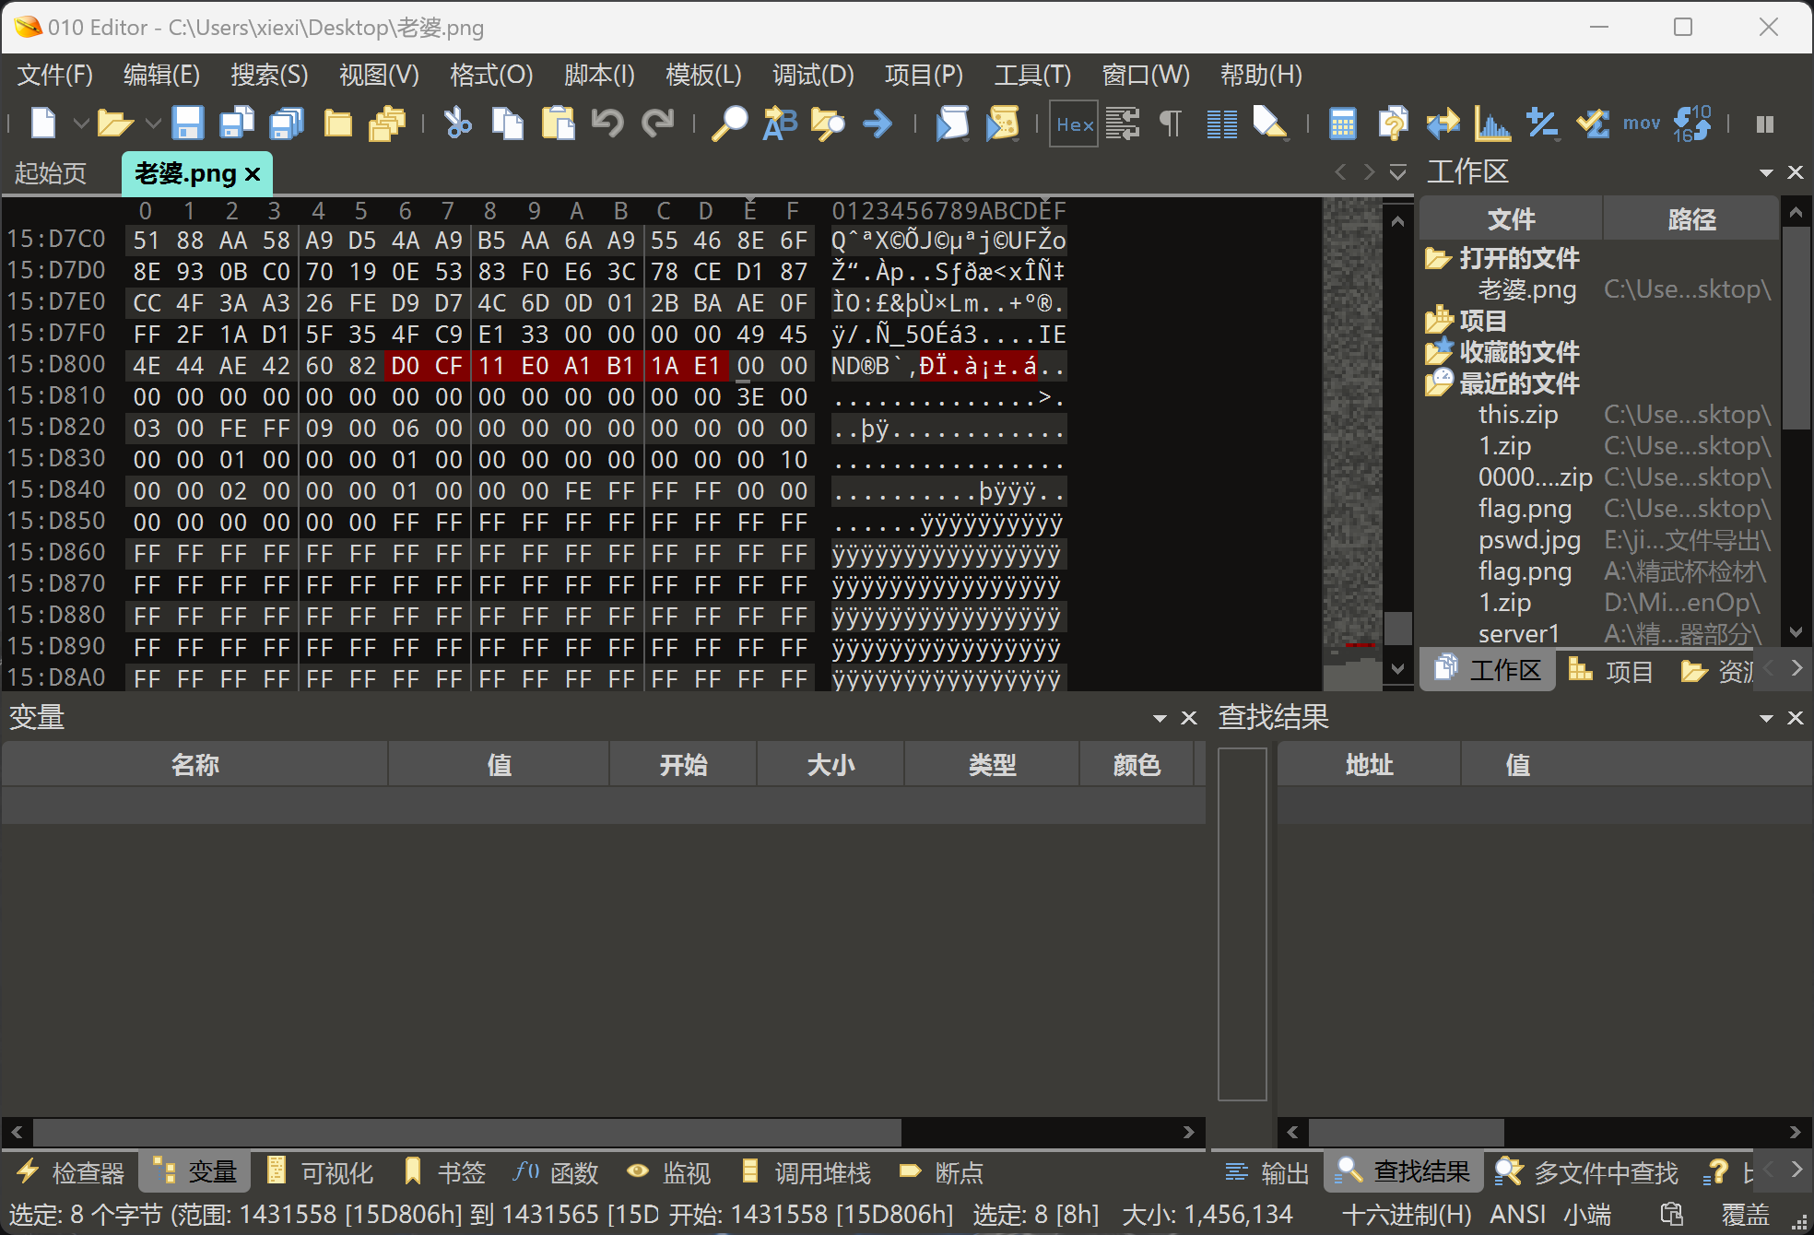Open the 工具(T) menu
1814x1235 pixels.
tap(1032, 75)
